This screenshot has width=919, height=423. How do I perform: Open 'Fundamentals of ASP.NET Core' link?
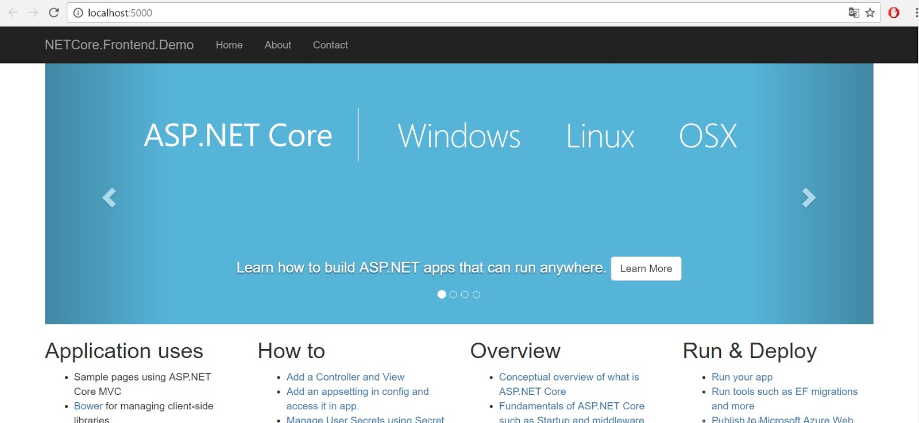click(x=572, y=412)
